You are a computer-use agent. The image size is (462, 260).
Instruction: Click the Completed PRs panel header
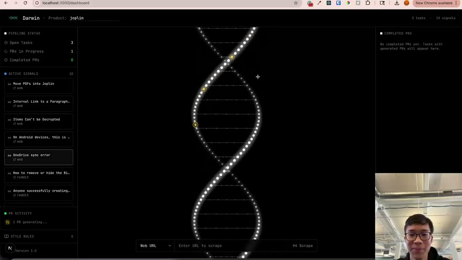click(396, 33)
